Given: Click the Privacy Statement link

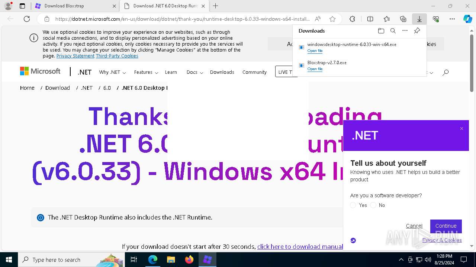Looking at the screenshot, I should [x=75, y=56].
